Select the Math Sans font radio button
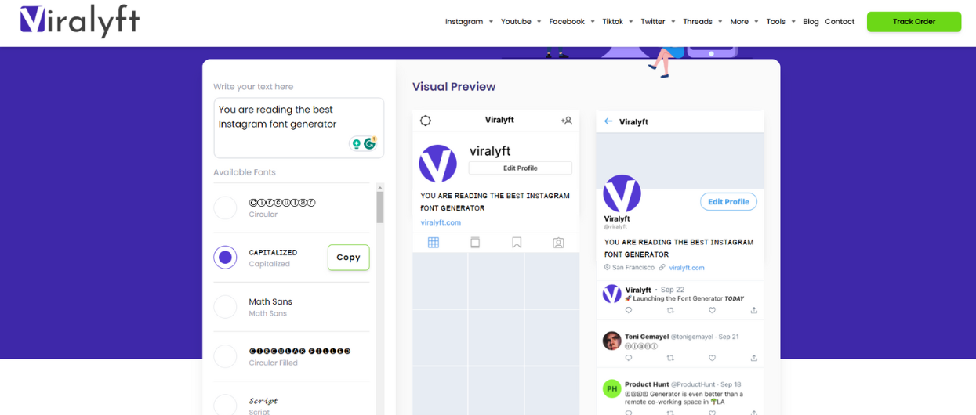Image resolution: width=976 pixels, height=415 pixels. coord(225,306)
